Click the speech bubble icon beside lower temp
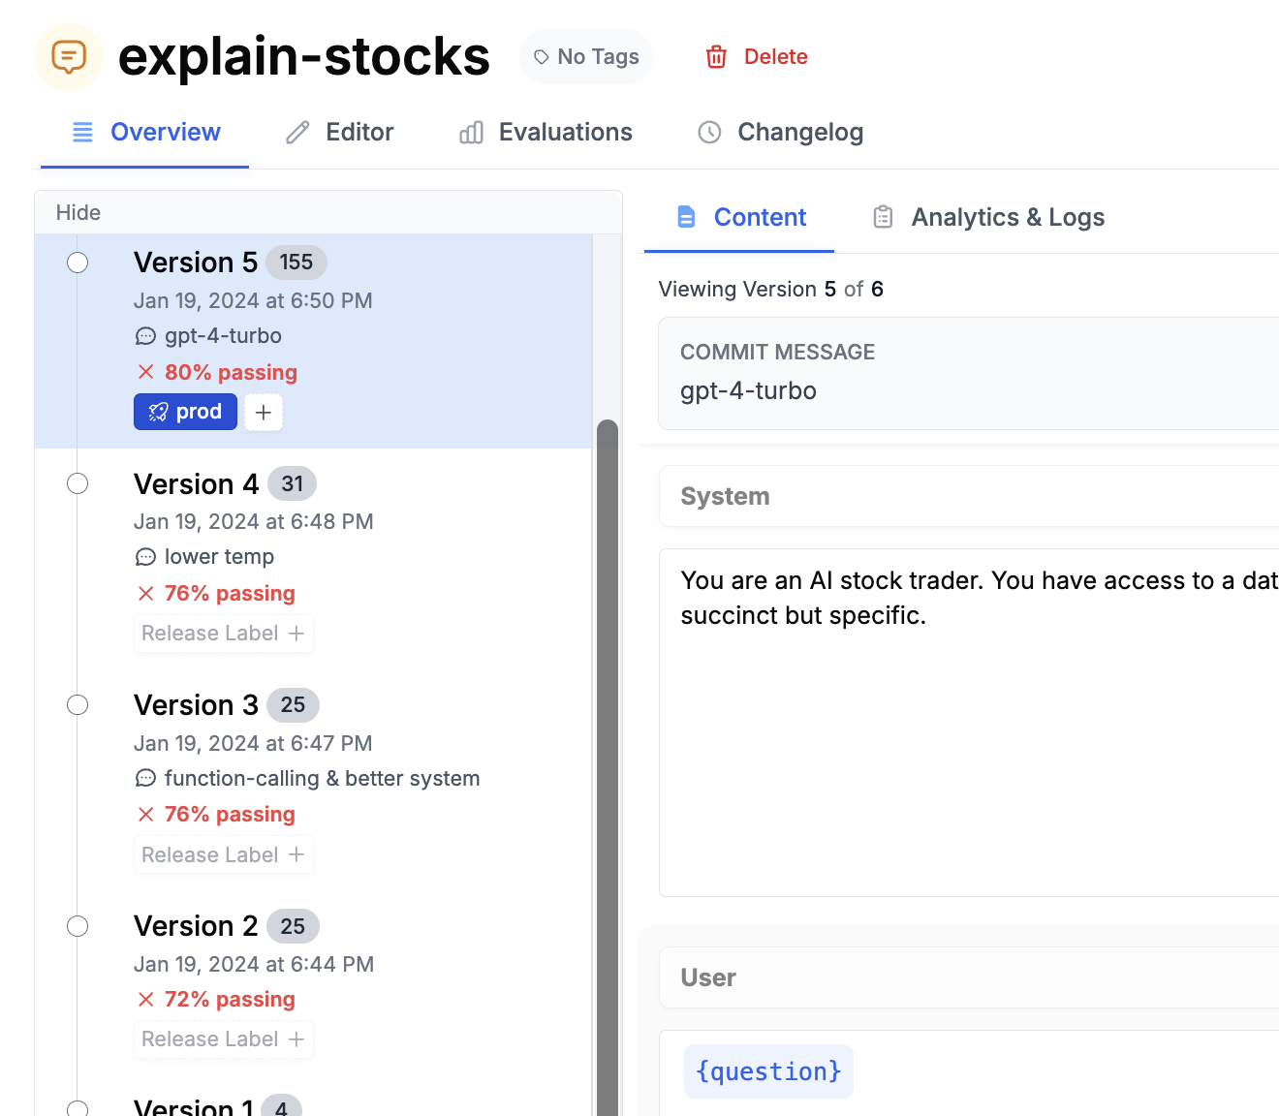1279x1116 pixels. [145, 557]
